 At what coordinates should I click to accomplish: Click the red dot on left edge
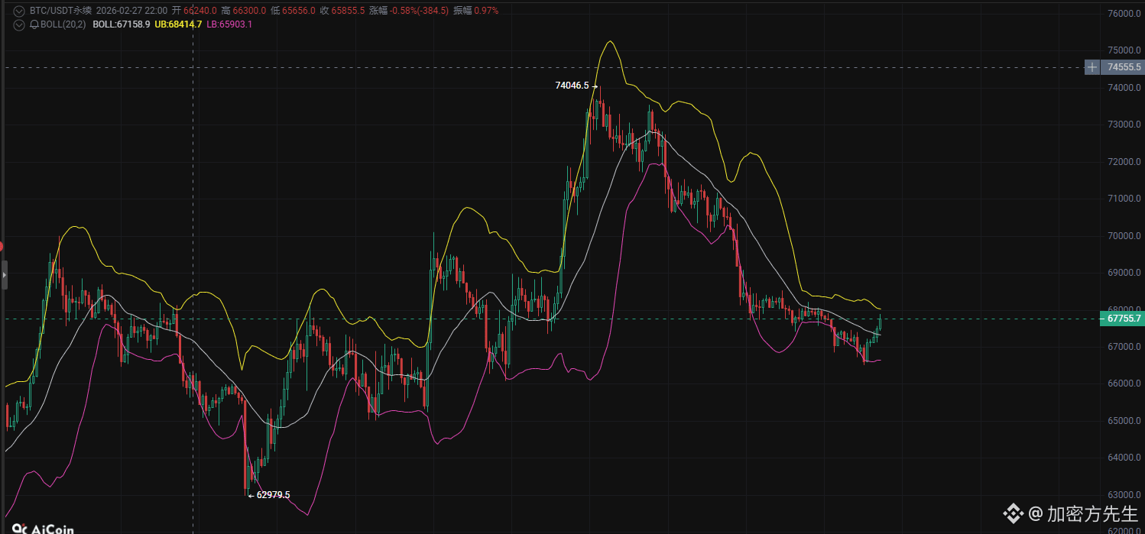pos(2,247)
